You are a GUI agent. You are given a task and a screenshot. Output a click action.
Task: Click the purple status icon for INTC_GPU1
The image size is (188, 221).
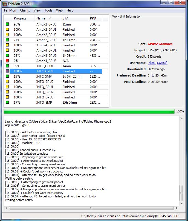coord(7,71)
